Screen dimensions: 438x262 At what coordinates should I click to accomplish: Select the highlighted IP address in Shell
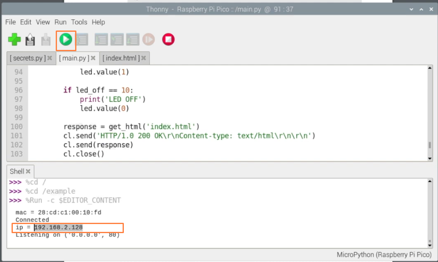tap(58, 227)
